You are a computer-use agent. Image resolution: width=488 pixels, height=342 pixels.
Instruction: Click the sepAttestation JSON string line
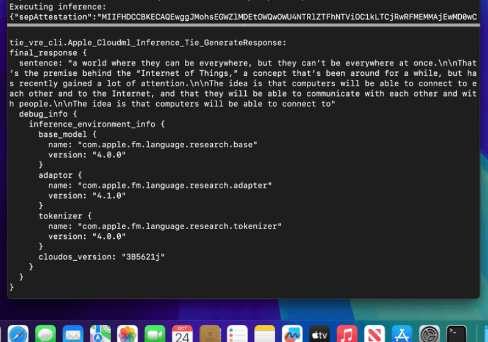243,17
